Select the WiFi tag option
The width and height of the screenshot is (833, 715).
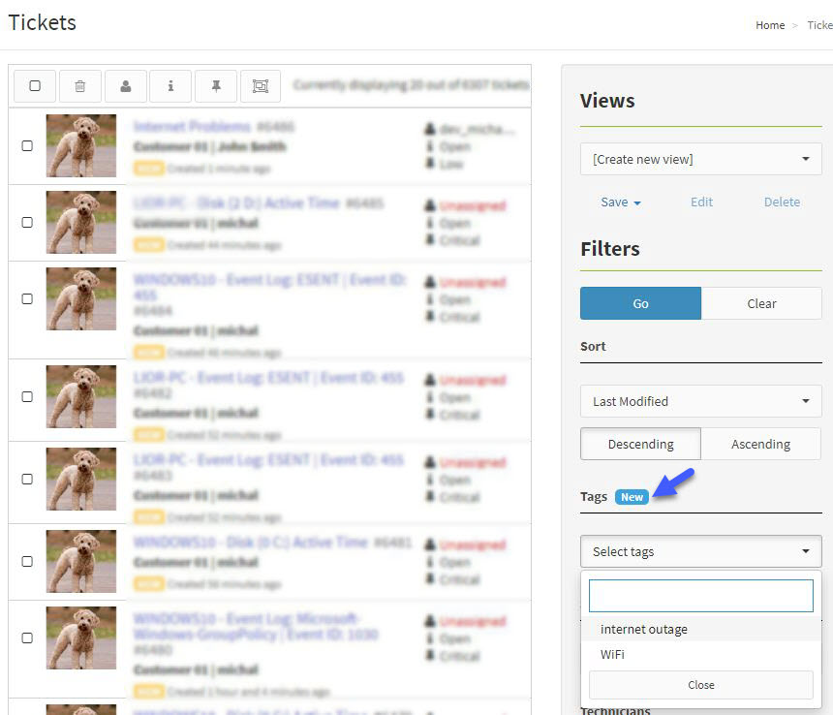tap(700, 654)
